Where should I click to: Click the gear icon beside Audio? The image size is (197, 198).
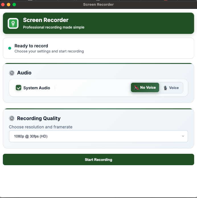pyautogui.click(x=12, y=73)
